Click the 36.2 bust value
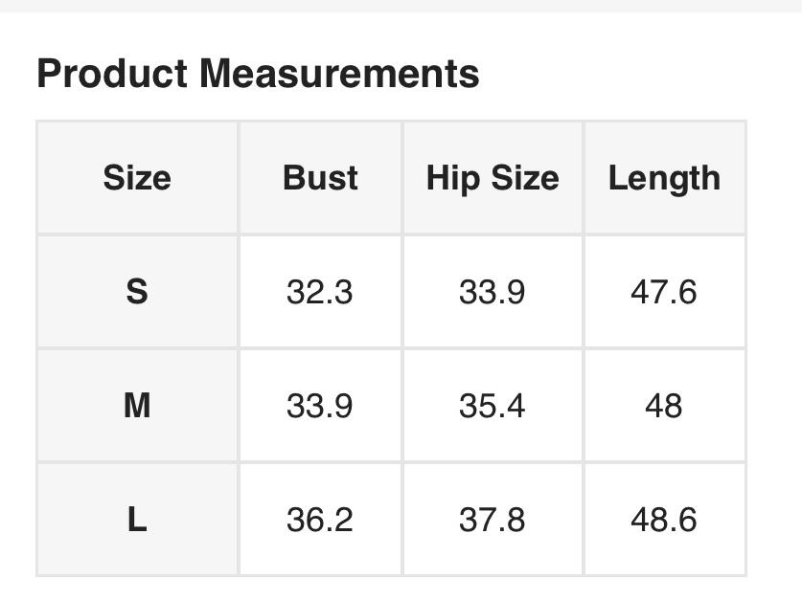The height and width of the screenshot is (601, 802). 319,520
